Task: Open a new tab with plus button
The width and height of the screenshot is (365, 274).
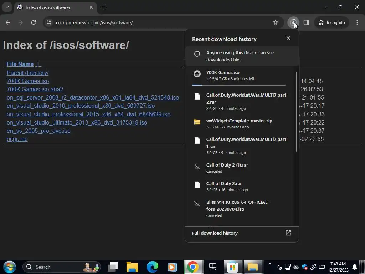Action: (104, 7)
